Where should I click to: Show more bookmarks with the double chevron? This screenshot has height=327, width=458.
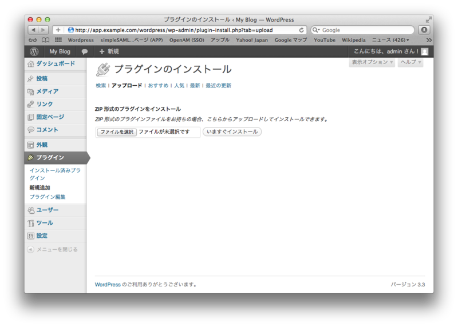point(428,40)
